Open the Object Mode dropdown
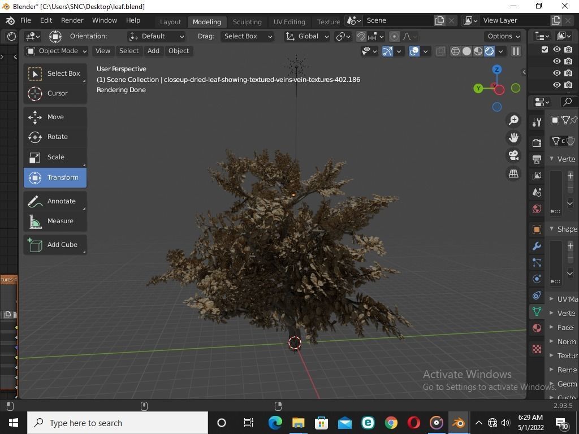Screen dimensions: 579x434 [56, 51]
